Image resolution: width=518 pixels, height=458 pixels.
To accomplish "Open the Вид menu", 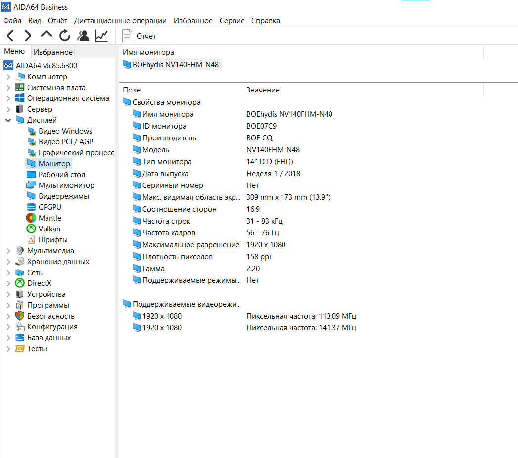I will tap(35, 21).
